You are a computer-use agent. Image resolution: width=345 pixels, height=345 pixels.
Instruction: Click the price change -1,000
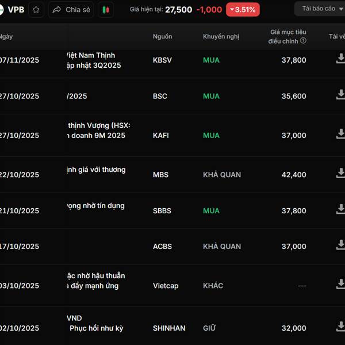209,10
